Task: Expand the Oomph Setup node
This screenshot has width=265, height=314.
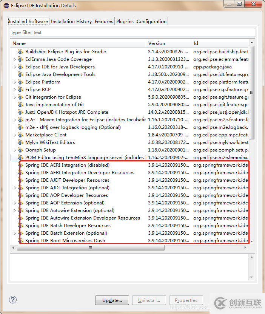Action: click(15, 150)
